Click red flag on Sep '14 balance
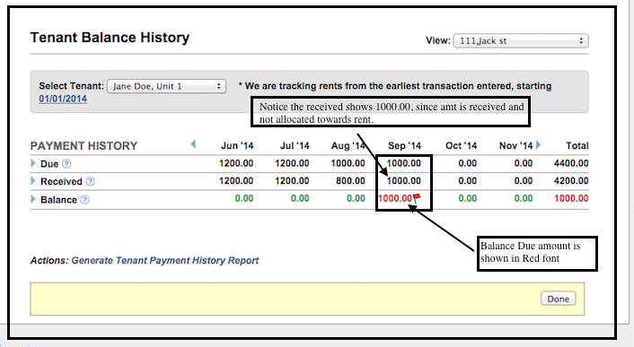 coord(417,197)
